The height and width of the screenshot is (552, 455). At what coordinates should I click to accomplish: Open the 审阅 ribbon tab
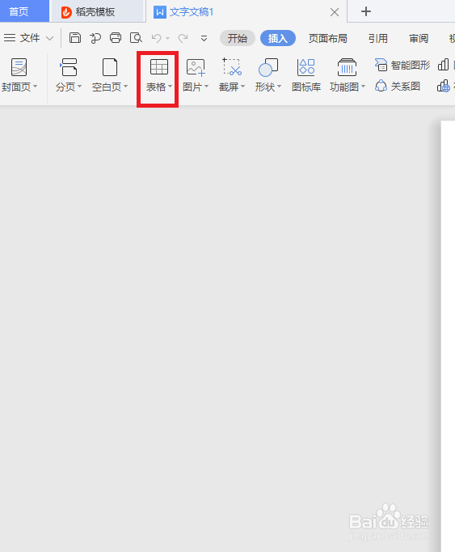coord(419,38)
